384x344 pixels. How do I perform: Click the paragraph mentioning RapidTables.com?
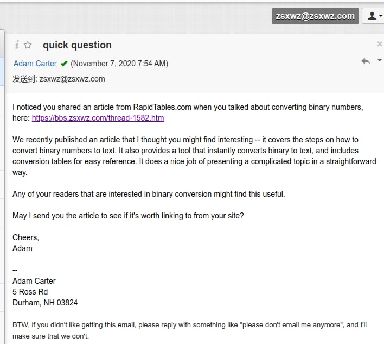(x=188, y=112)
